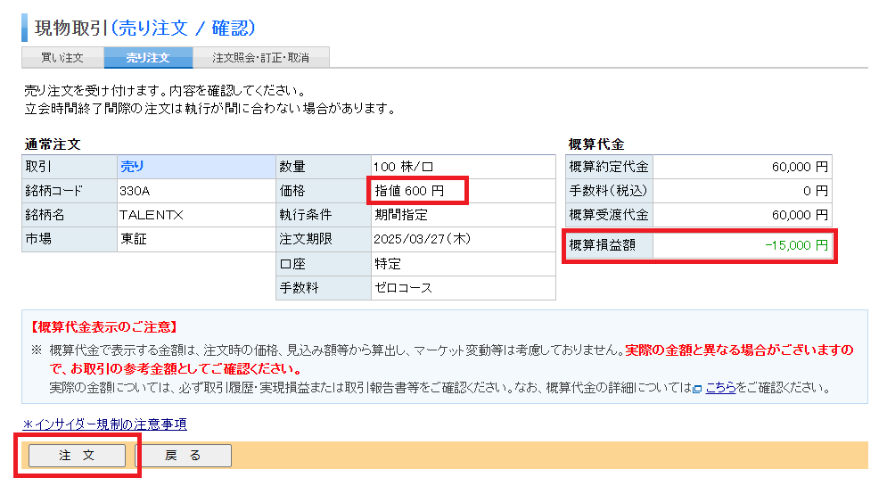Open the 注文照会・訂正・取消 tab

tap(261, 58)
